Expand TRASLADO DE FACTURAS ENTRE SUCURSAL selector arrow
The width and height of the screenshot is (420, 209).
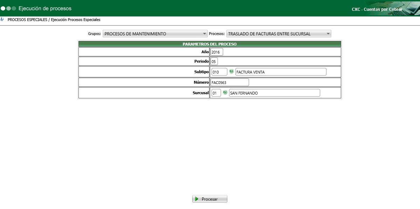point(328,33)
